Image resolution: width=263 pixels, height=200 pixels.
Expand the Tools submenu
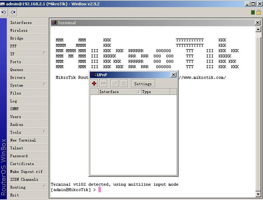coord(27,132)
